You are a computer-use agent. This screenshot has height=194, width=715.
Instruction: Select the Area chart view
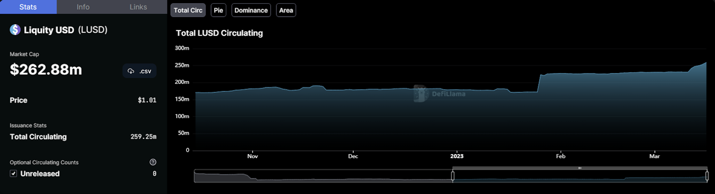[x=286, y=10]
